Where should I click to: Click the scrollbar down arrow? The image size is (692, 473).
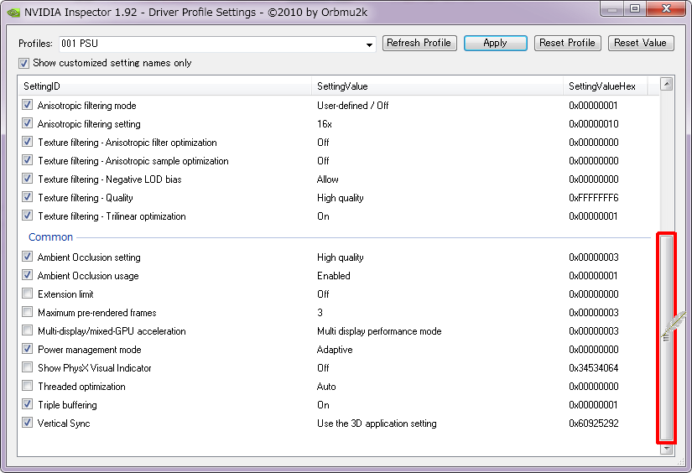click(666, 449)
